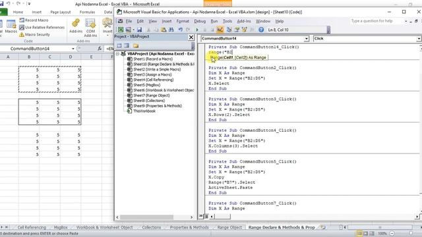Click the Paste clipboard icon in VBA toolbar
Image resolution: width=422 pixels, height=237 pixels.
pyautogui.click(x=164, y=30)
